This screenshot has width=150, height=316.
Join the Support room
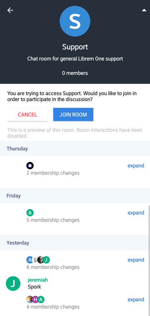(73, 115)
